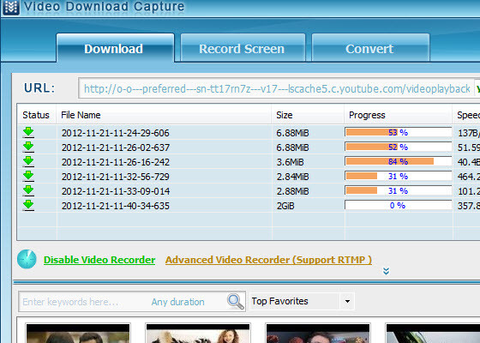Image resolution: width=480 pixels, height=343 pixels.
Task: Switch to the Record Screen tab
Action: tap(243, 48)
